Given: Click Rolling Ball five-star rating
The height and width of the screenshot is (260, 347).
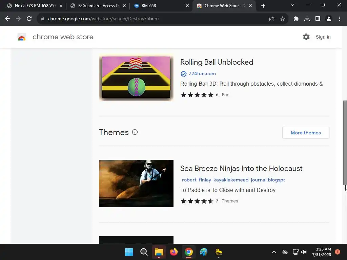Looking at the screenshot, I should tap(197, 95).
